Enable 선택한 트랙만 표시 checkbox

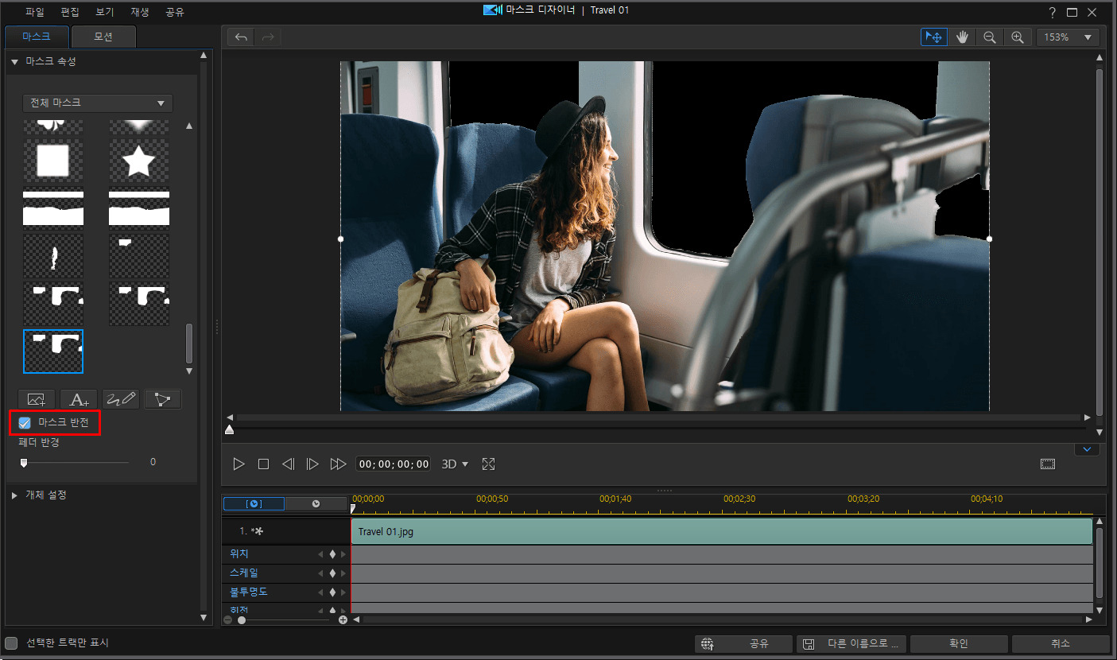(11, 643)
